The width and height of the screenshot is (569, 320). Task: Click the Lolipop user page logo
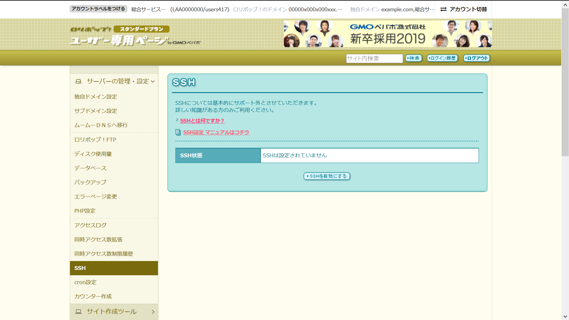point(135,36)
